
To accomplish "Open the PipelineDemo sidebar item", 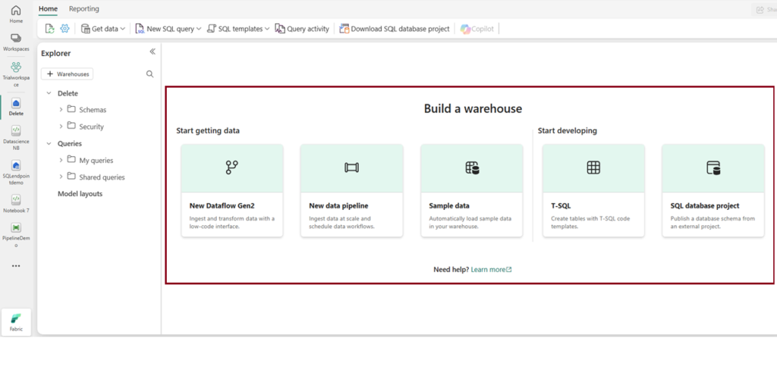I will [x=16, y=231].
